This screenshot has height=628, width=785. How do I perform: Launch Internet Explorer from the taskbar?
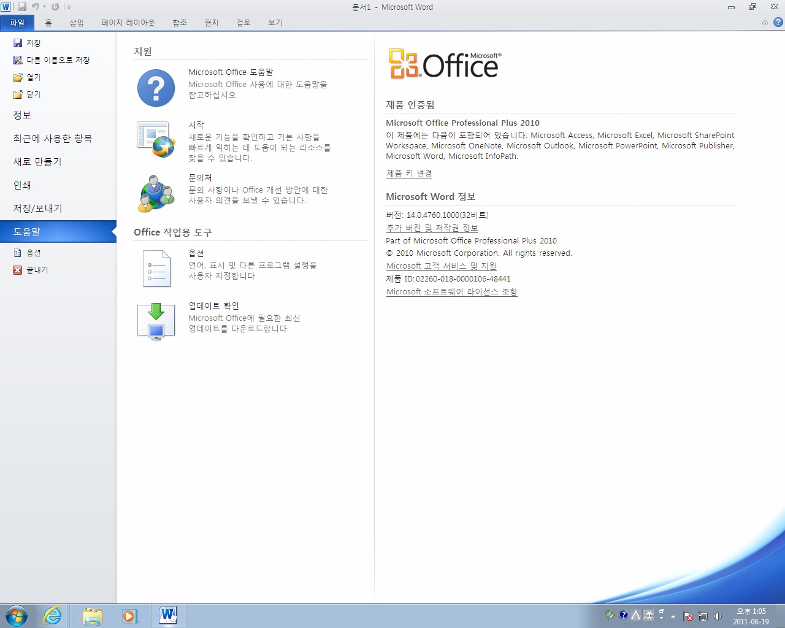pos(53,616)
